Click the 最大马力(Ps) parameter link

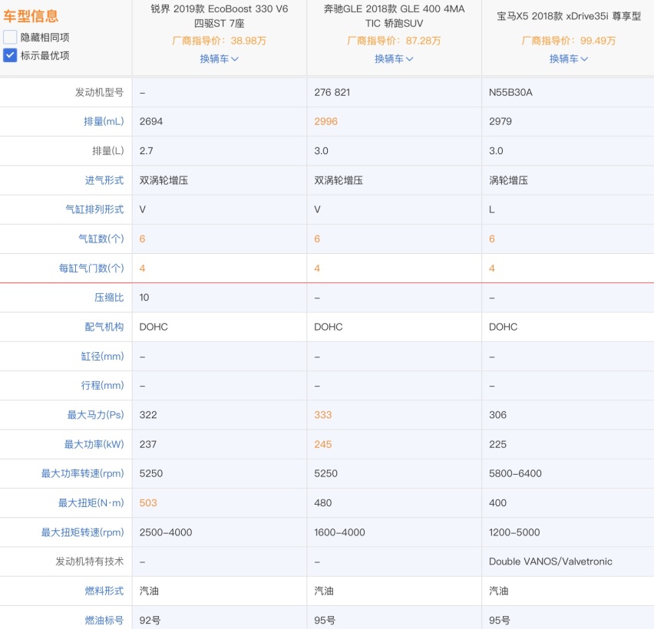click(95, 415)
